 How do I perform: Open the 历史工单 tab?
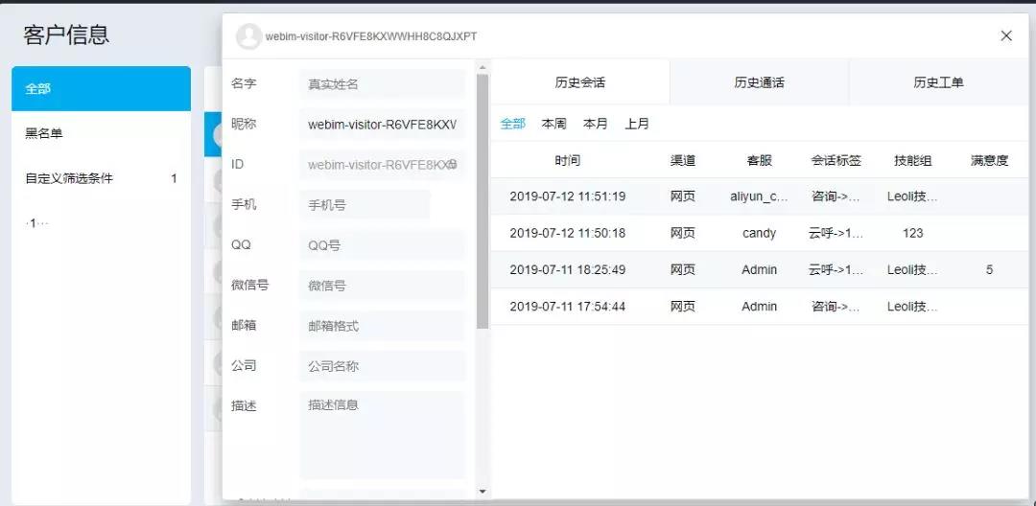coord(937,82)
